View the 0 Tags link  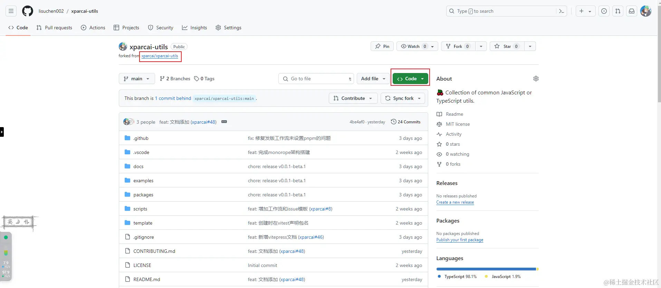point(204,79)
